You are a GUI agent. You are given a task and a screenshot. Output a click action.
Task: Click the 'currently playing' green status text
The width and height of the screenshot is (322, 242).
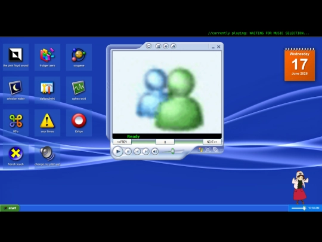pos(259,33)
